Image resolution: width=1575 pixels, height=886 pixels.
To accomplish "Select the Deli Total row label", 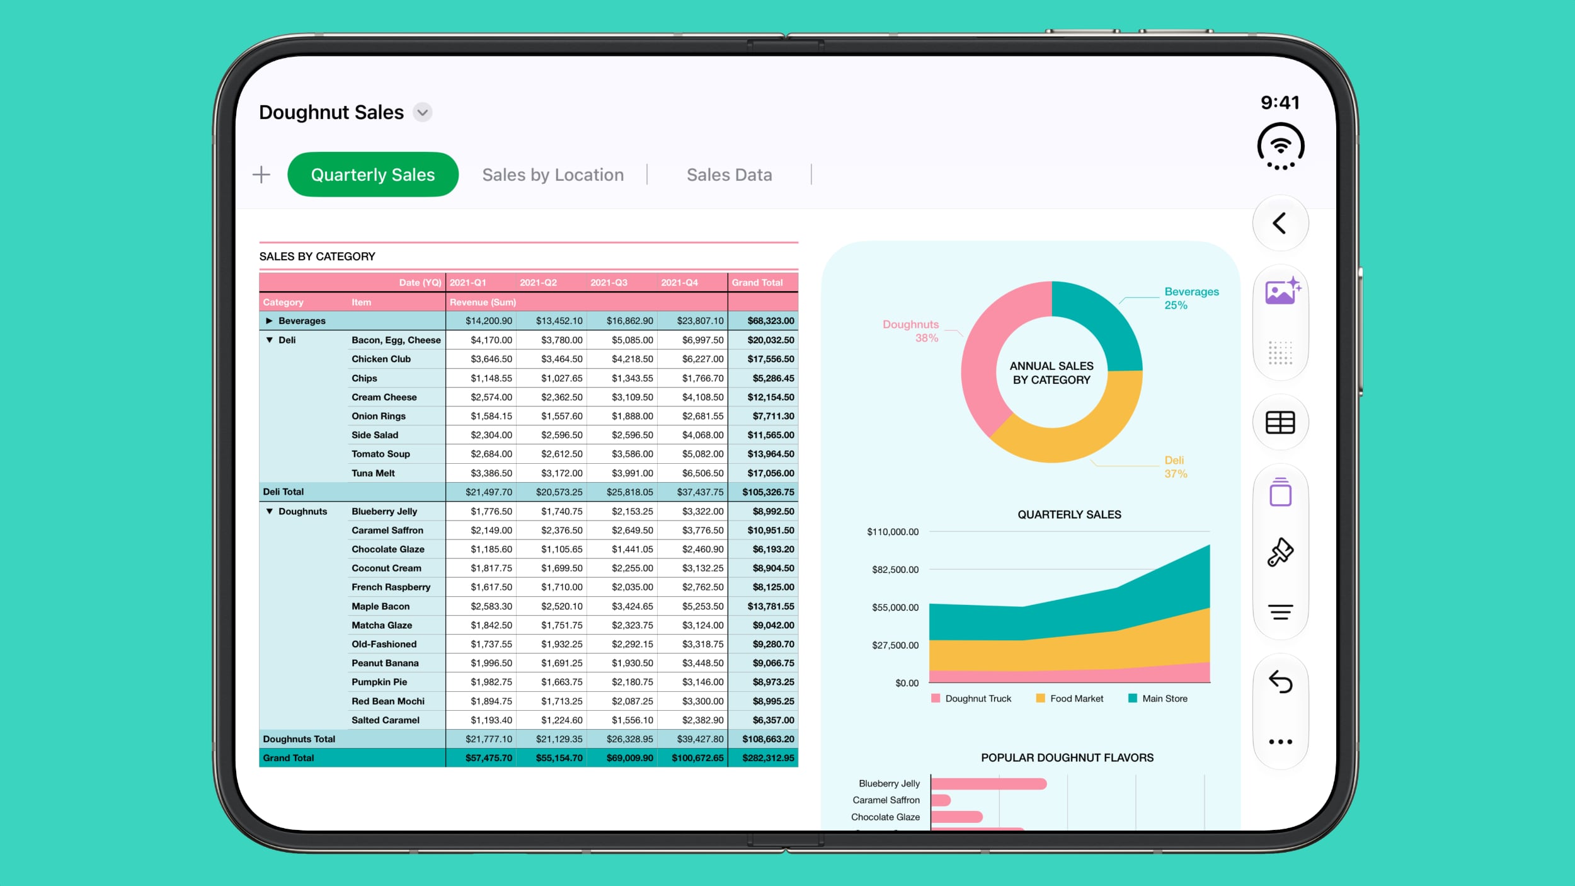I will click(x=283, y=492).
